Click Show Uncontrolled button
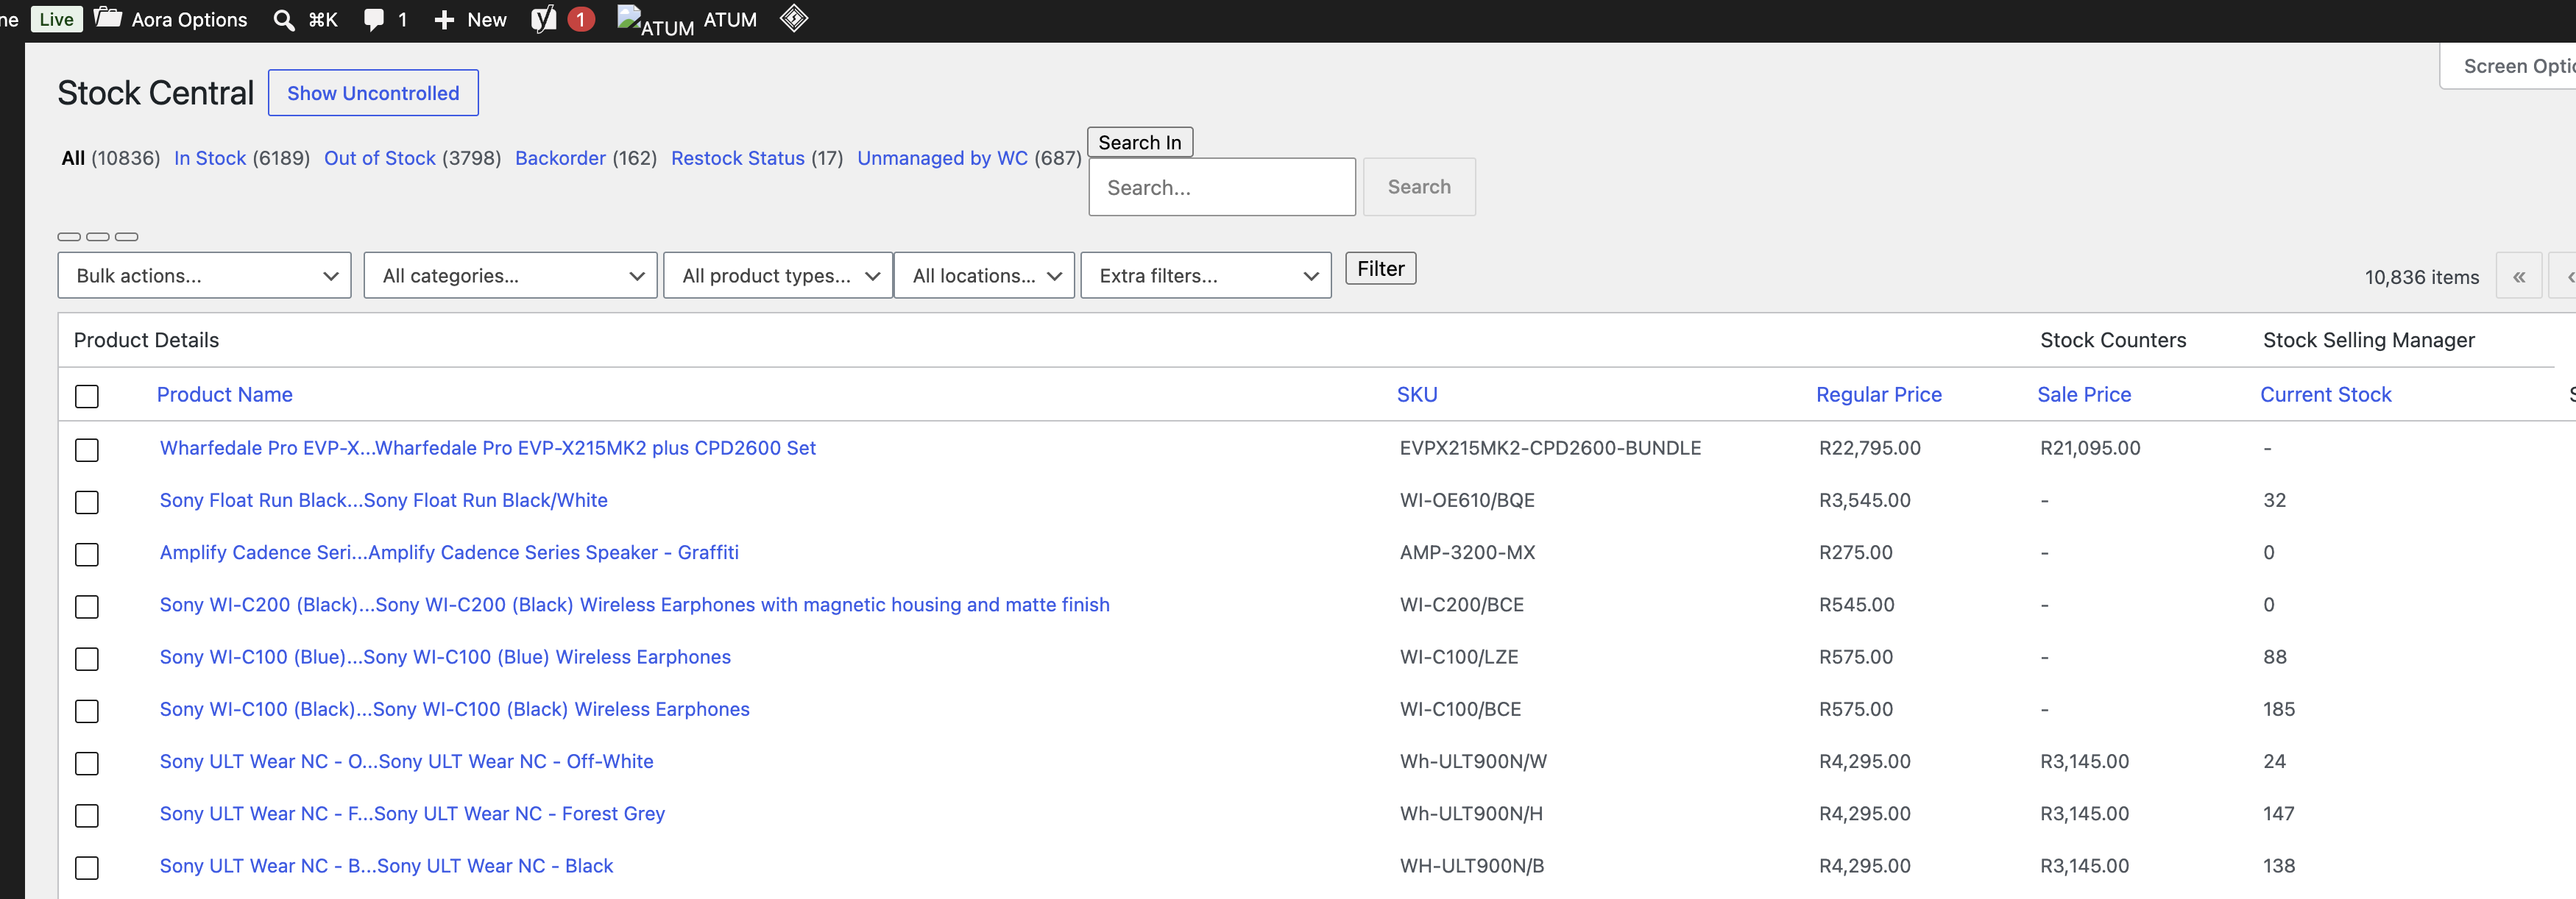Screen dimensions: 2576x899 coord(373,93)
